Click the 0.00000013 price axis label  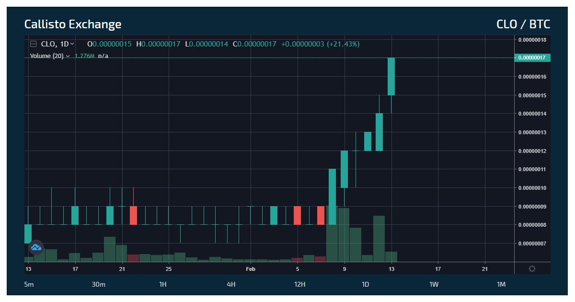pyautogui.click(x=532, y=132)
